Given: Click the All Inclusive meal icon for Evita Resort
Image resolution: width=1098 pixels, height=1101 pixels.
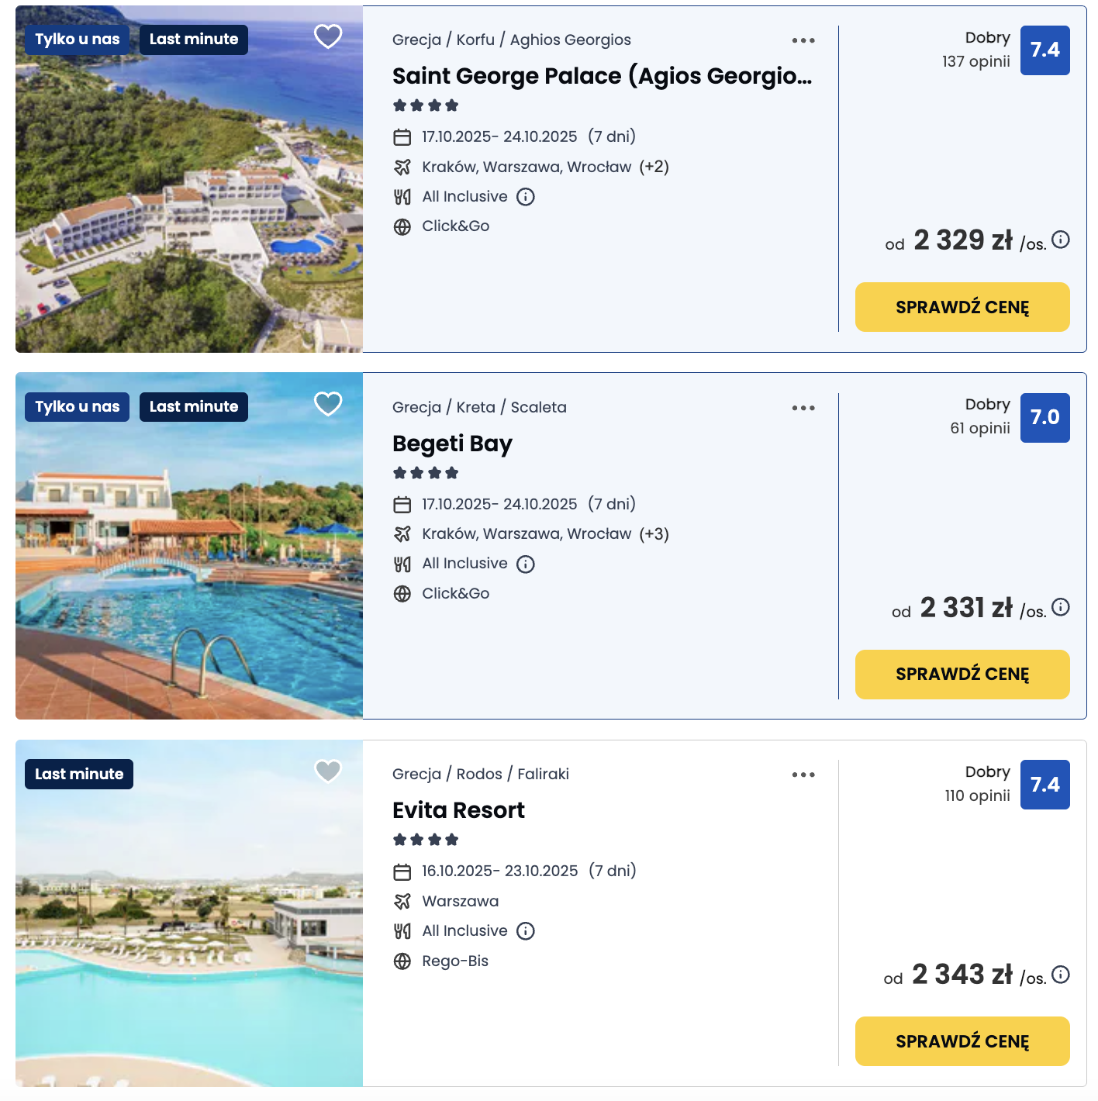Looking at the screenshot, I should [402, 930].
